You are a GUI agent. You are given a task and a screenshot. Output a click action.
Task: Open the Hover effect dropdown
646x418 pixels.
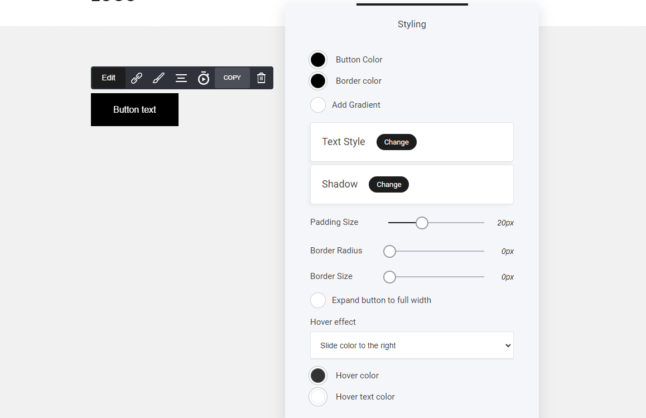pos(412,345)
